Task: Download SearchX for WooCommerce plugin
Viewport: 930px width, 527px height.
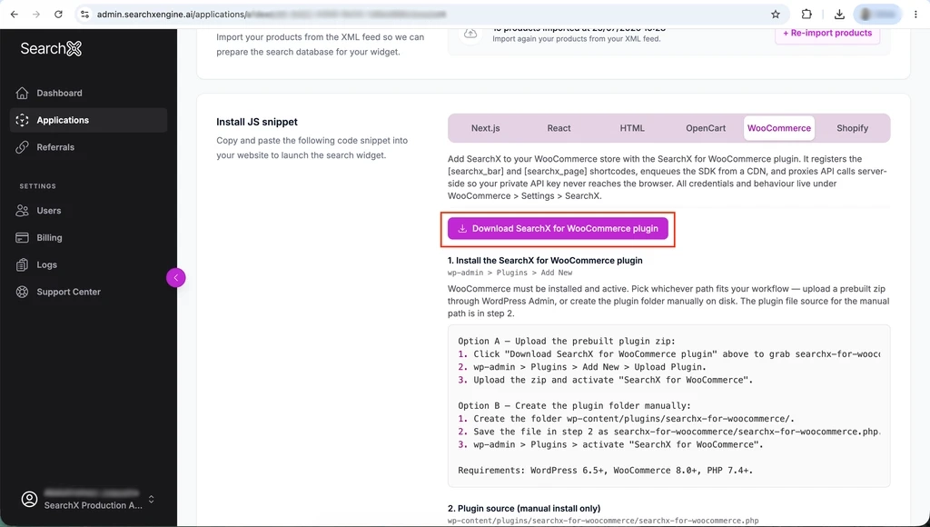Action: 558,228
